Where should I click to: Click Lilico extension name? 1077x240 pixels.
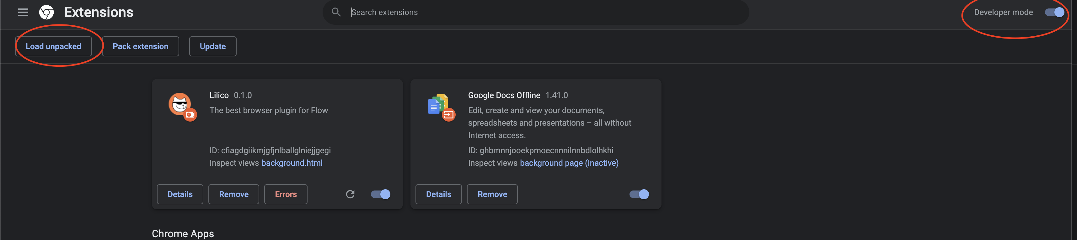[x=219, y=95]
